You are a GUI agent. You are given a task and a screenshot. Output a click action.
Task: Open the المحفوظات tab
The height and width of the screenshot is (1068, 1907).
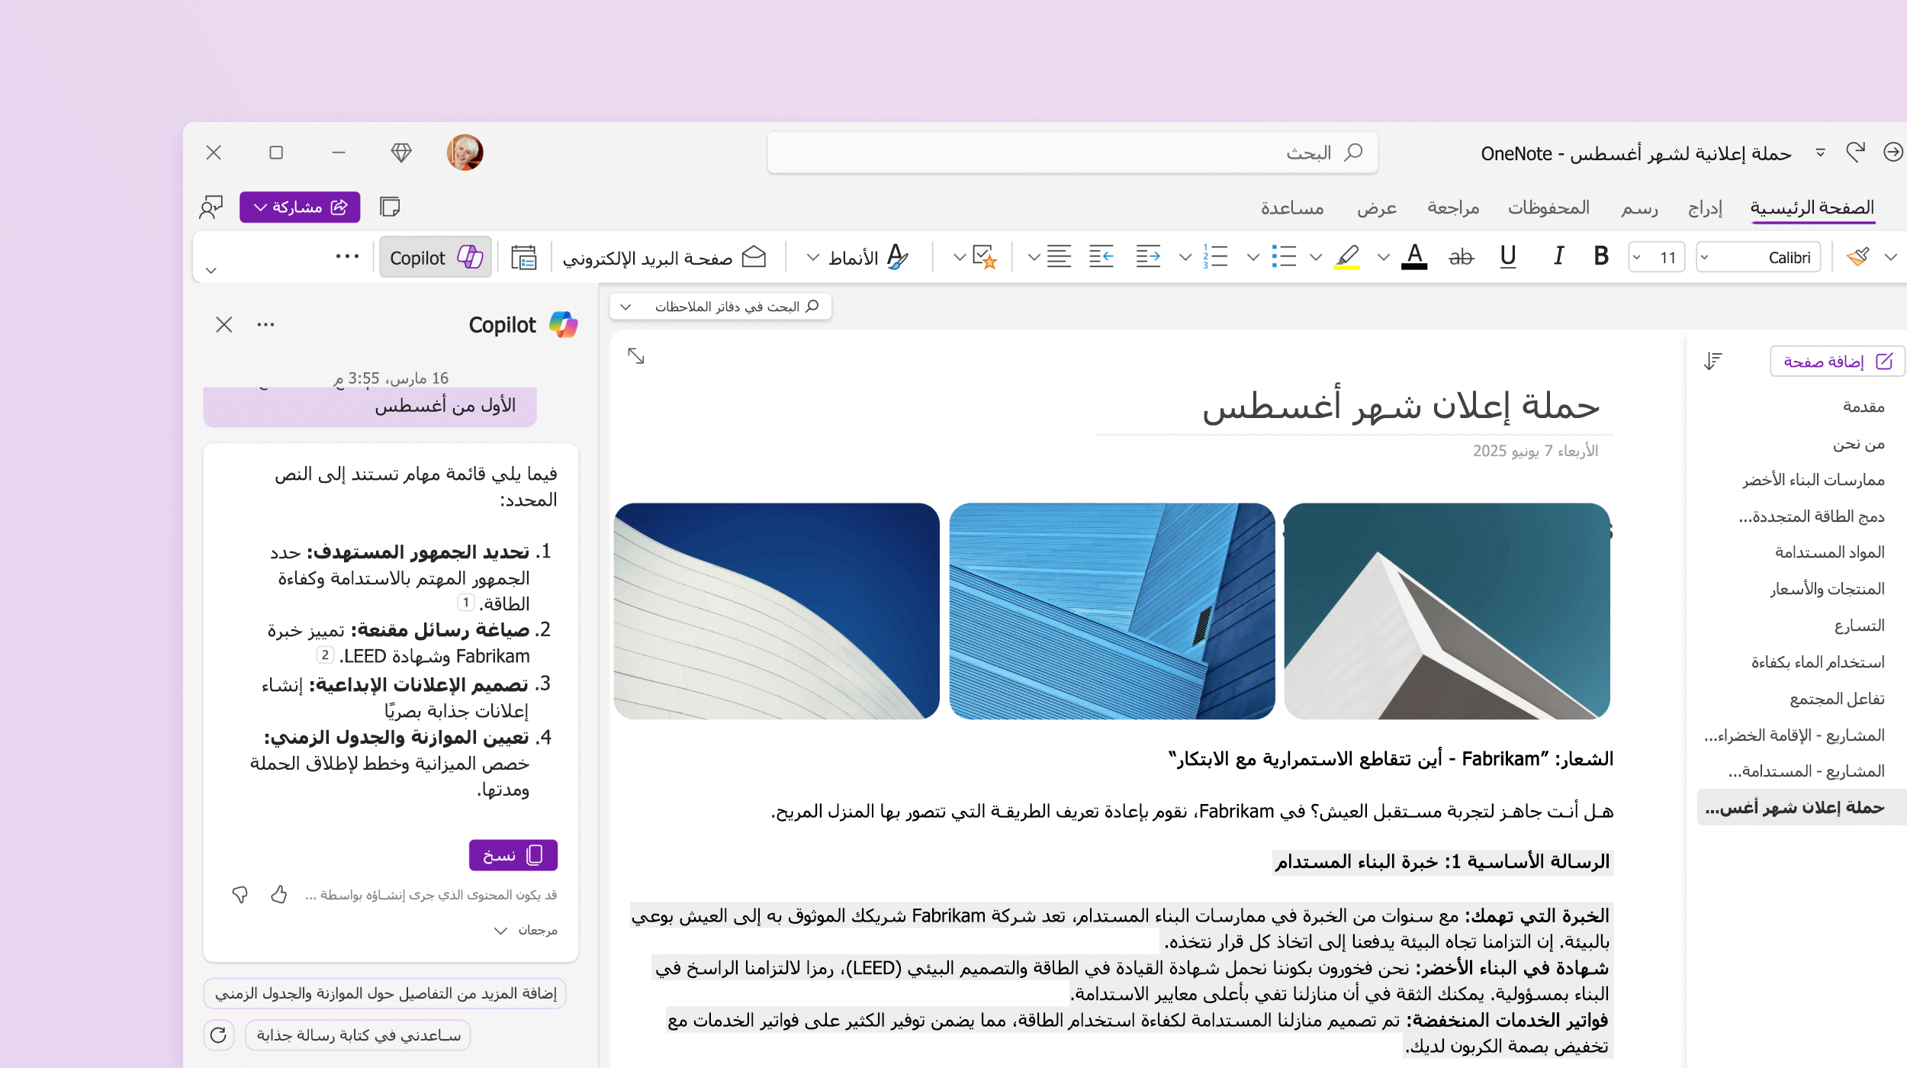click(x=1548, y=207)
